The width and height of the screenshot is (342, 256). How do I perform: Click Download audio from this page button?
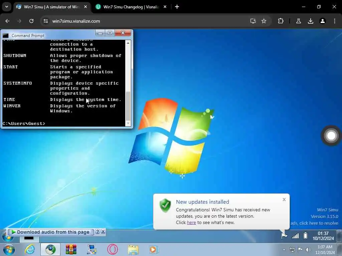click(x=51, y=232)
